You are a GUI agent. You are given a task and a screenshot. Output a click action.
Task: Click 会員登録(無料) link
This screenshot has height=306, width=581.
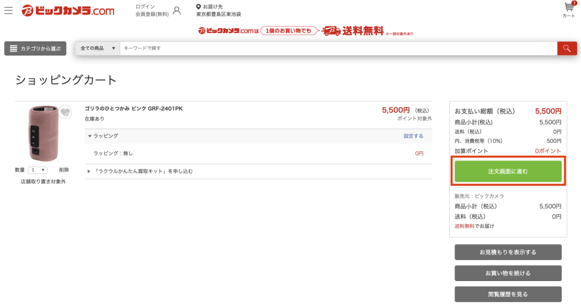pos(152,14)
